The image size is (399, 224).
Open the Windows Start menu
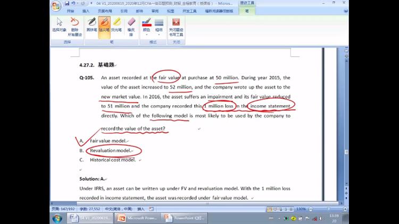coord(57,218)
